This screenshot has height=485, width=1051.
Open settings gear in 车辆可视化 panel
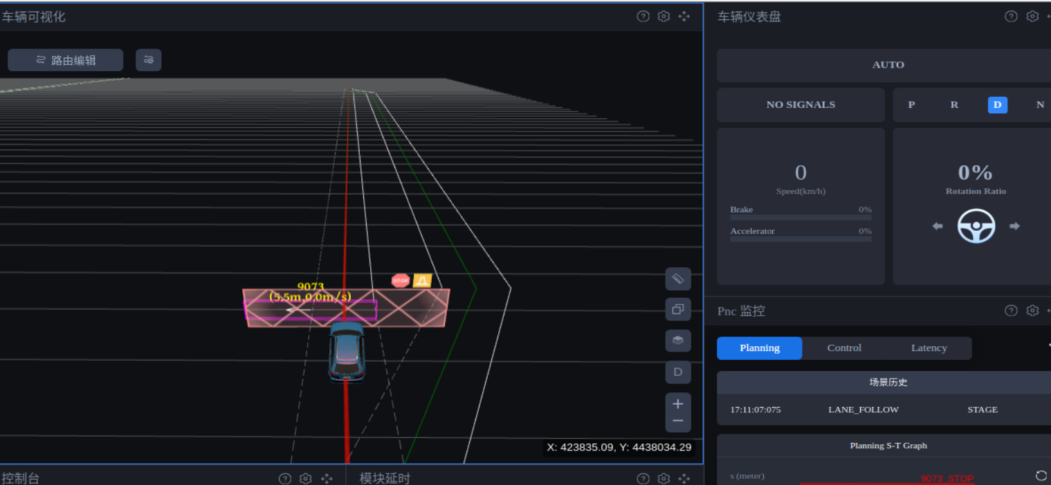pyautogui.click(x=664, y=17)
